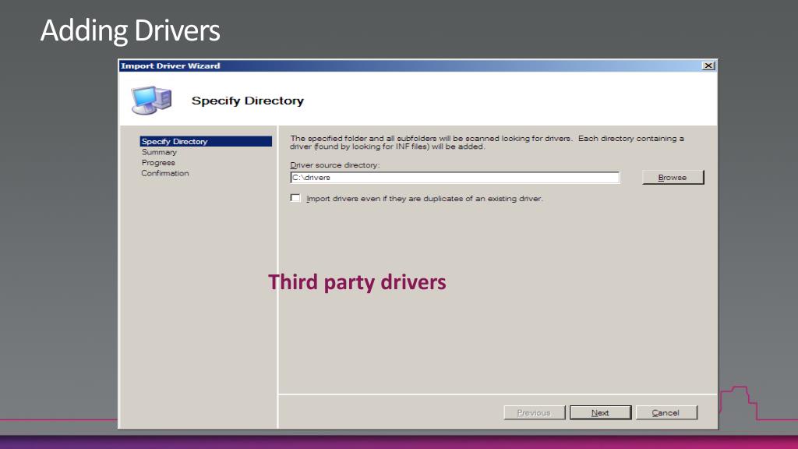Click the folder scanning description text
798x449 pixels.
[x=487, y=142]
